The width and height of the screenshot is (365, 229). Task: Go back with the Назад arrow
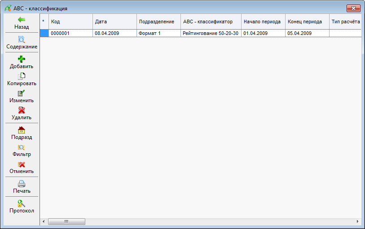tap(22, 23)
